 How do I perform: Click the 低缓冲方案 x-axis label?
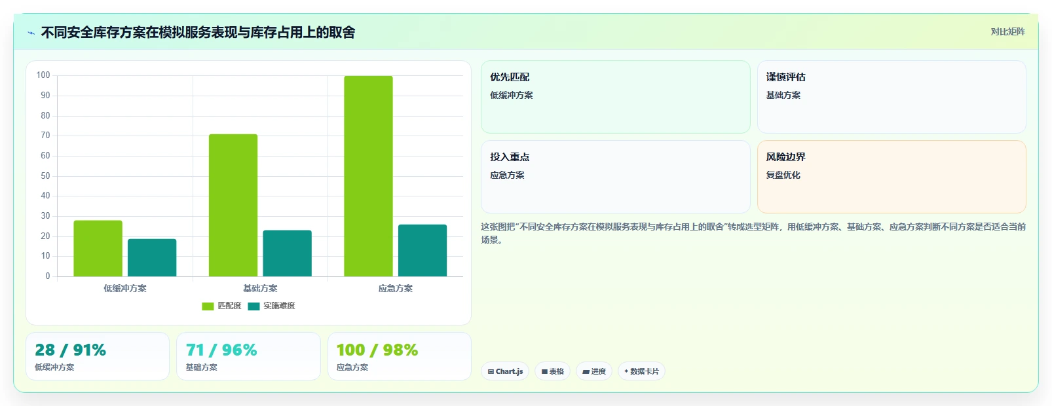(125, 288)
